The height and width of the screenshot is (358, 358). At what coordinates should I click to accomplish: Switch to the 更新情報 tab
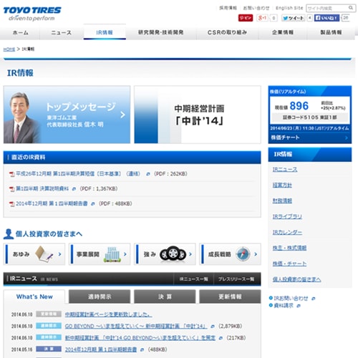tap(230, 296)
